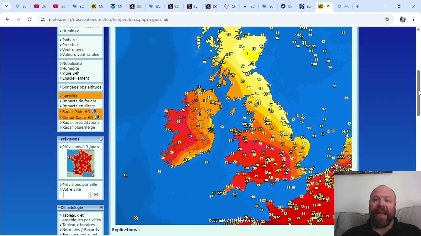
Task: Open Radar précipitations link
Action: 81,122
